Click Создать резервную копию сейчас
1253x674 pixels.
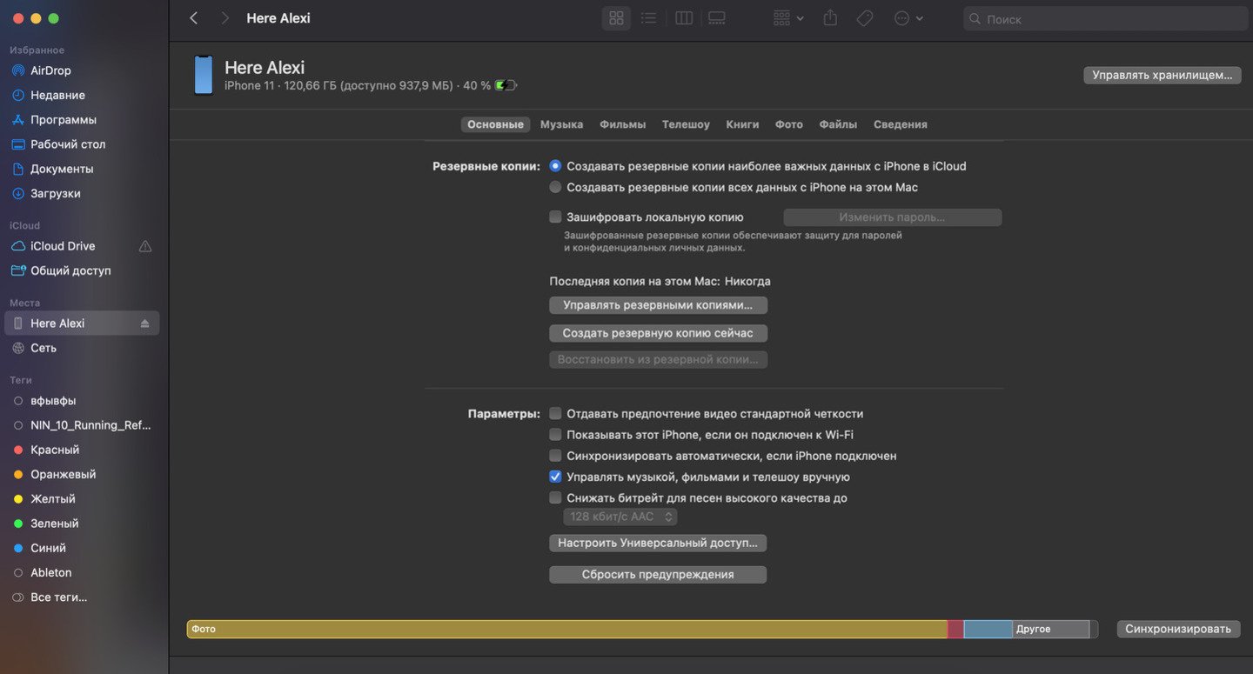tap(658, 333)
